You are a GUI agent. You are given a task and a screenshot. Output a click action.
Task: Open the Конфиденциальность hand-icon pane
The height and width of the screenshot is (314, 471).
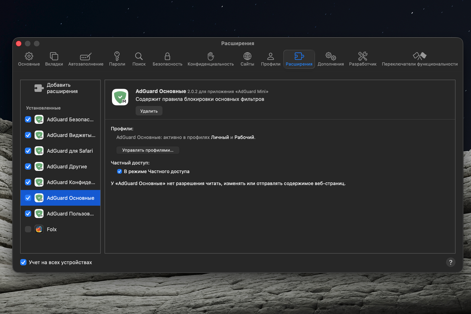point(211,59)
